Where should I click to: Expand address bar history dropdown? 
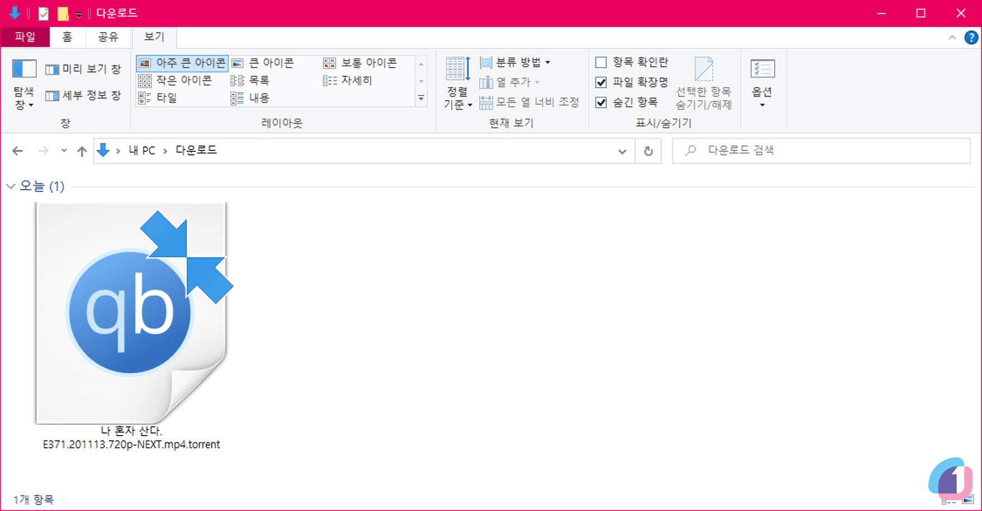(x=622, y=151)
